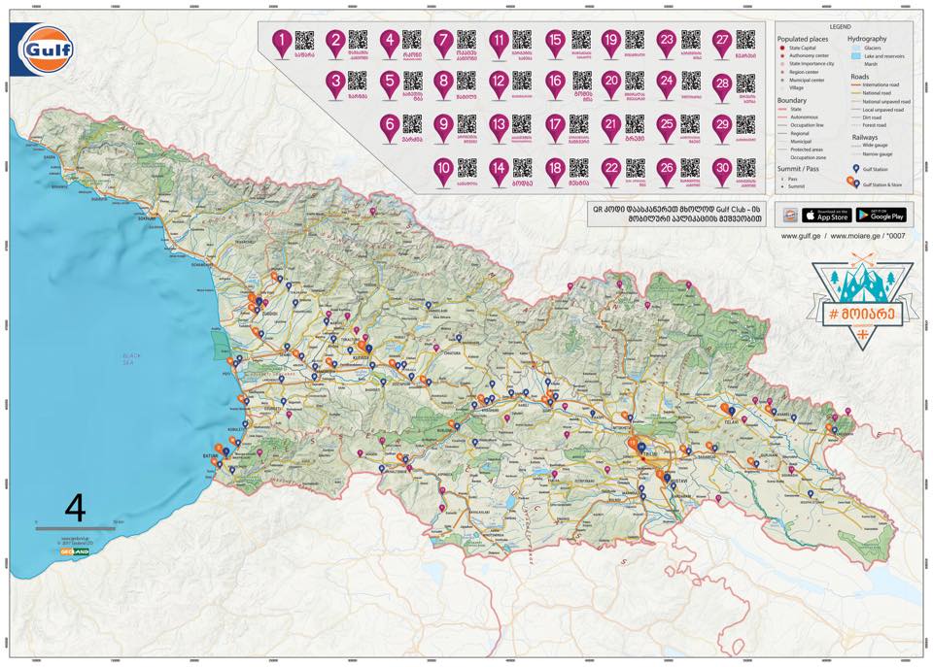
Task: Click the "Railways" legend heading
Action: [865, 137]
